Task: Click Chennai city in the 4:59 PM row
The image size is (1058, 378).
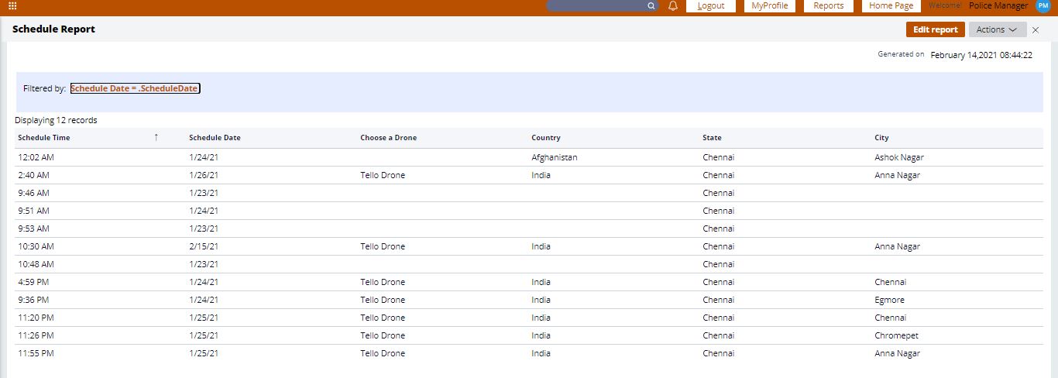Action: [x=890, y=282]
